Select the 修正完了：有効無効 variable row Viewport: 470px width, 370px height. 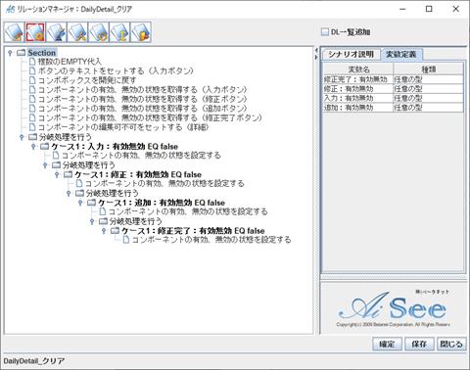[394, 79]
